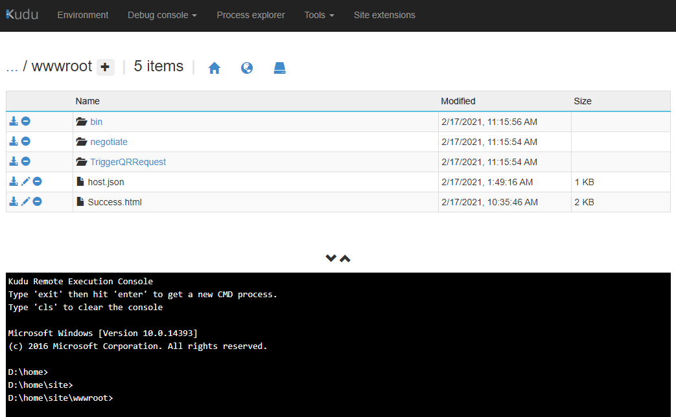
Task: Download the bin folder
Action: [x=14, y=121]
